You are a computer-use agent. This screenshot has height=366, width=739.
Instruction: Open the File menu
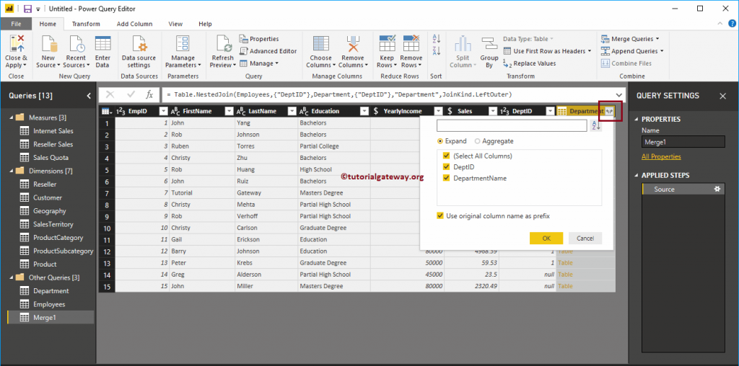coord(16,24)
